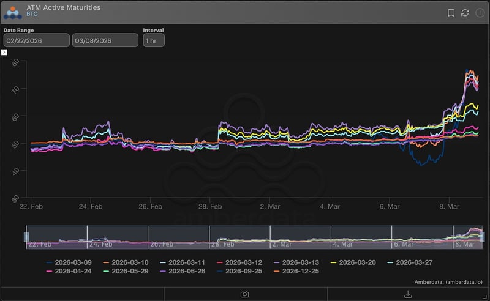Screen dimensions: 490x301
Task: Click the Amberdata, (amberdata.io) credit link
Action: coord(448,282)
